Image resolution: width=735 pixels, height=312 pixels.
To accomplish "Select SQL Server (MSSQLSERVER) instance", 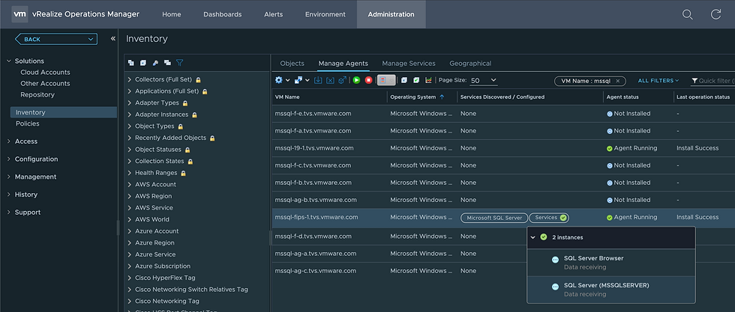I will point(610,290).
